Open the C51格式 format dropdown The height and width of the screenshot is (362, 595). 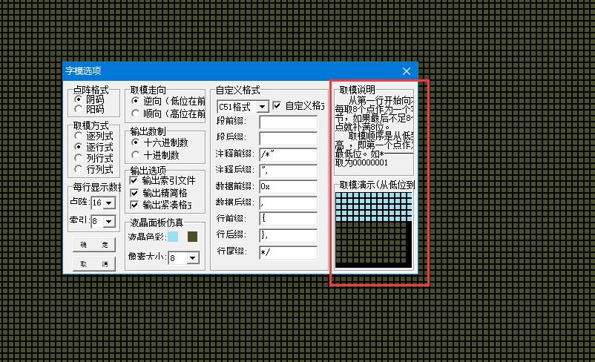[x=262, y=107]
